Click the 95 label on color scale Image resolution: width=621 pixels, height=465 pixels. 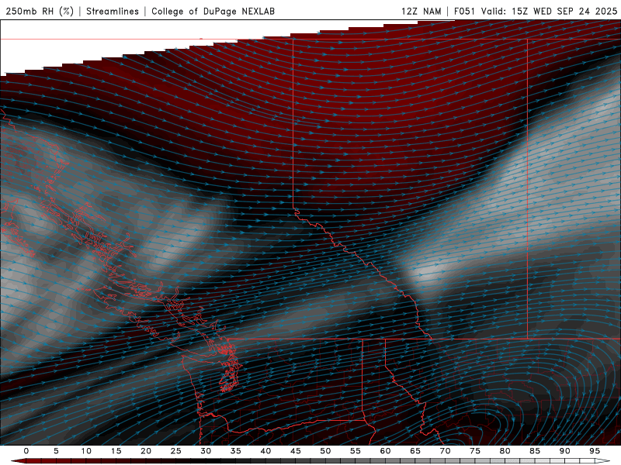595,451
